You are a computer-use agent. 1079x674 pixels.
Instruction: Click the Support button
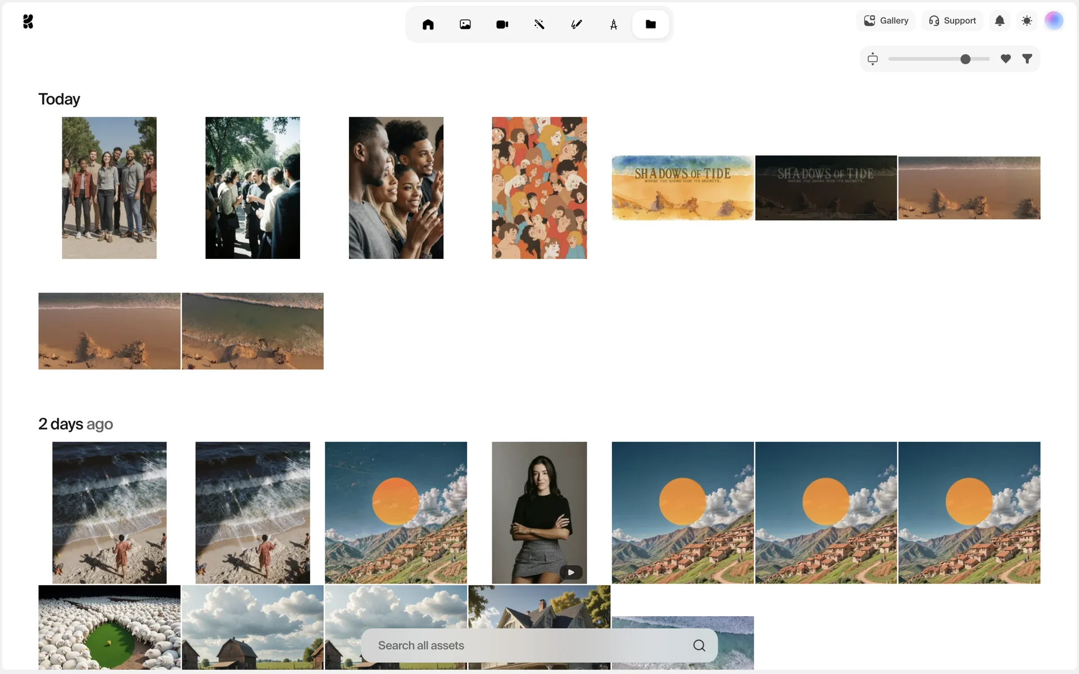tap(952, 21)
